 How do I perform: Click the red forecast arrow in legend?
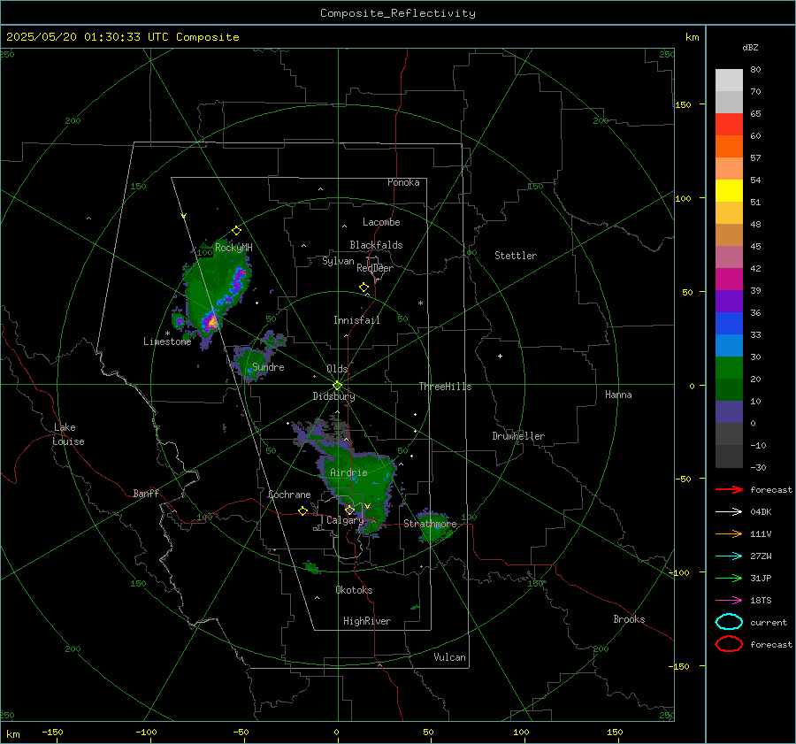click(x=729, y=489)
